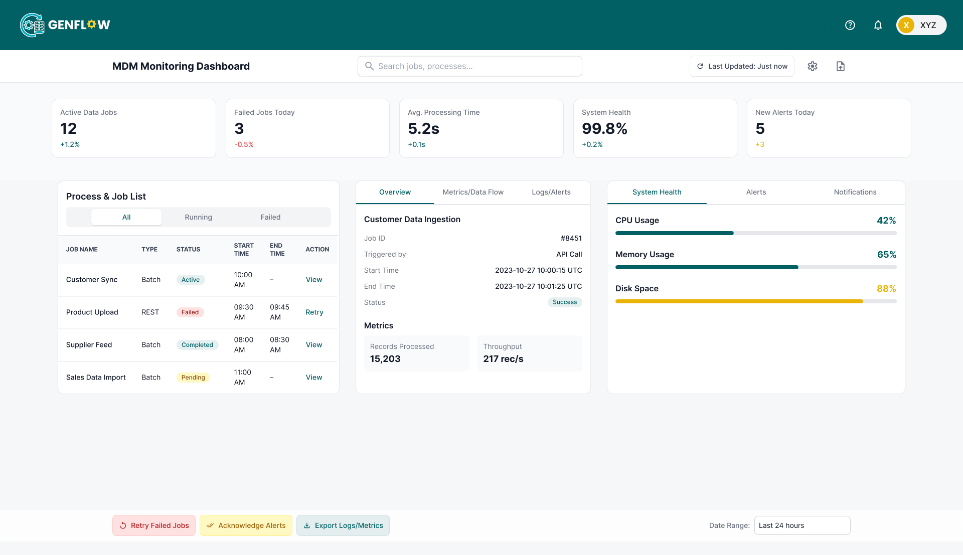Screen dimensions: 963x555
Task: Click View for Customer Sync job
Action: tap(314, 280)
